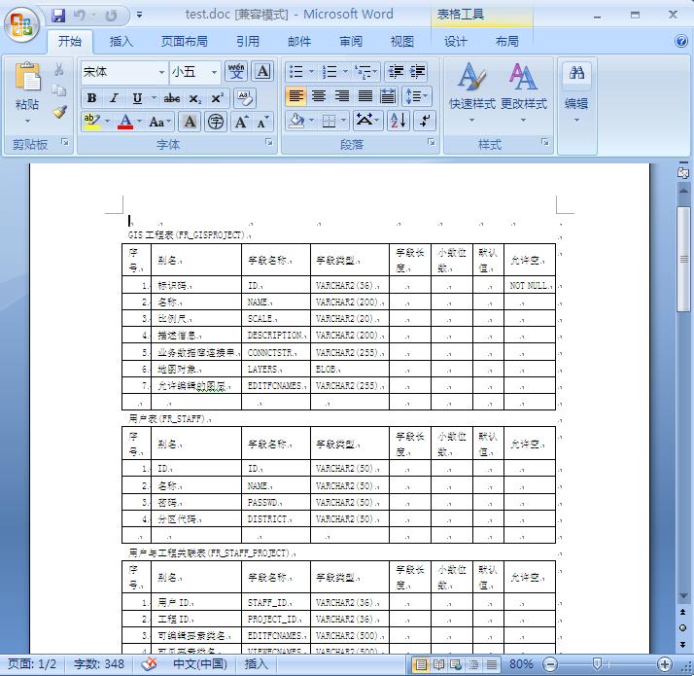Click the Copy icon
The width and height of the screenshot is (694, 676).
pyautogui.click(x=59, y=90)
